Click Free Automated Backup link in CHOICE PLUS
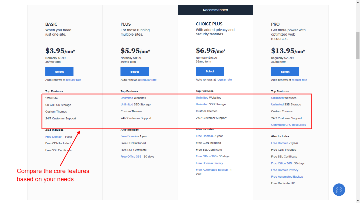360x203 pixels. pyautogui.click(x=212, y=170)
